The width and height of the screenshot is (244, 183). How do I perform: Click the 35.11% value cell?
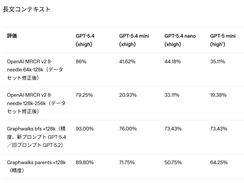[x=218, y=62]
